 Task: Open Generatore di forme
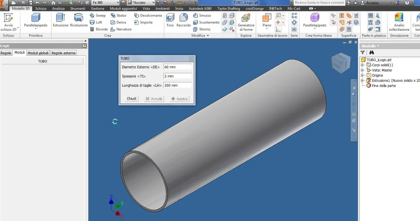246,22
